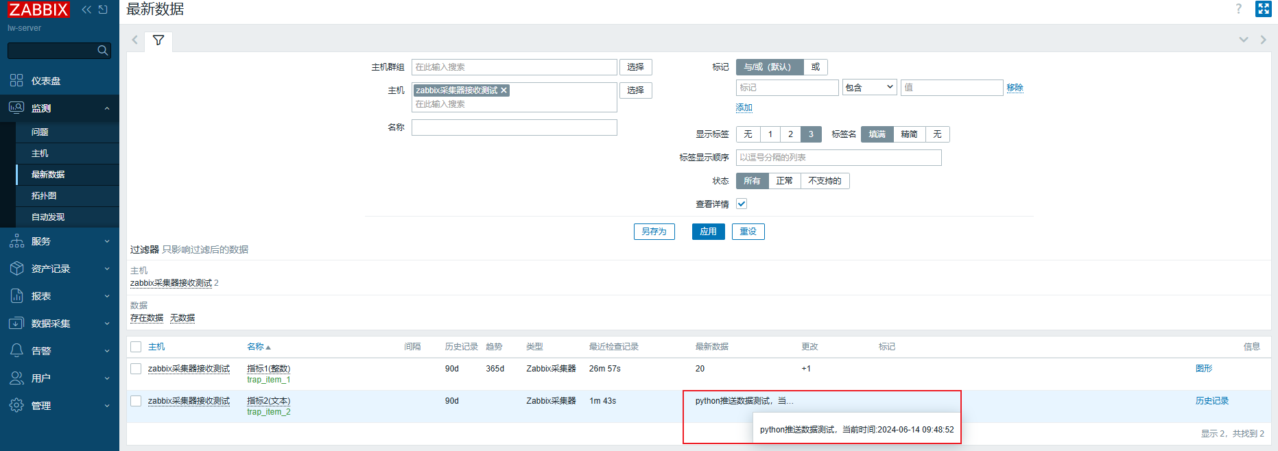Click the 管理 administration gear icon
The width and height of the screenshot is (1278, 451).
pyautogui.click(x=16, y=405)
